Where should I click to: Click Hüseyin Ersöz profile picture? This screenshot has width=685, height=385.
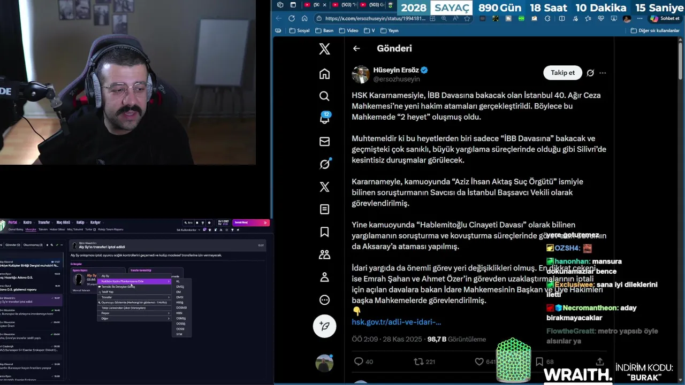[x=361, y=75]
